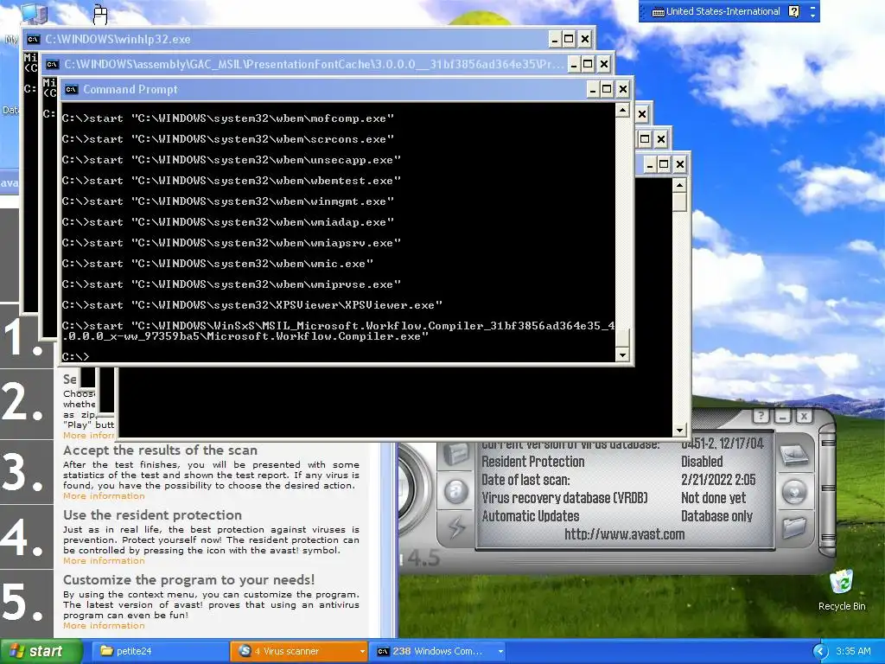Click the scrcons.exe command line

click(228, 139)
